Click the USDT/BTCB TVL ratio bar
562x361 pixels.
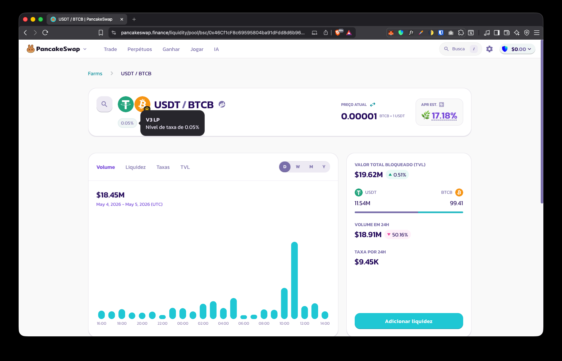[x=409, y=212]
